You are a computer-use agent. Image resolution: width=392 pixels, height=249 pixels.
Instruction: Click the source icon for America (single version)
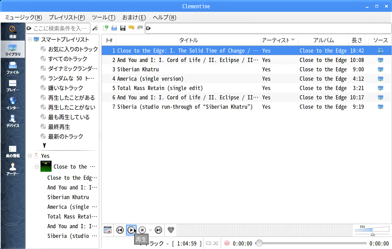coord(381,79)
